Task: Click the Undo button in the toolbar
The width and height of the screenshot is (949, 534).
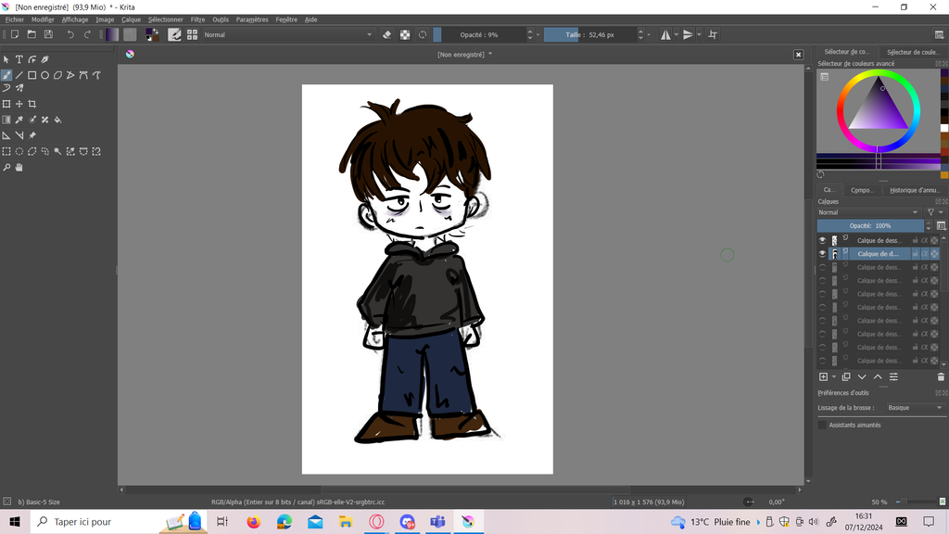Action: point(70,34)
